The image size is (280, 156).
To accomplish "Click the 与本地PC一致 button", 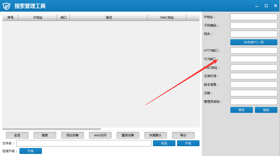I will [x=254, y=42].
